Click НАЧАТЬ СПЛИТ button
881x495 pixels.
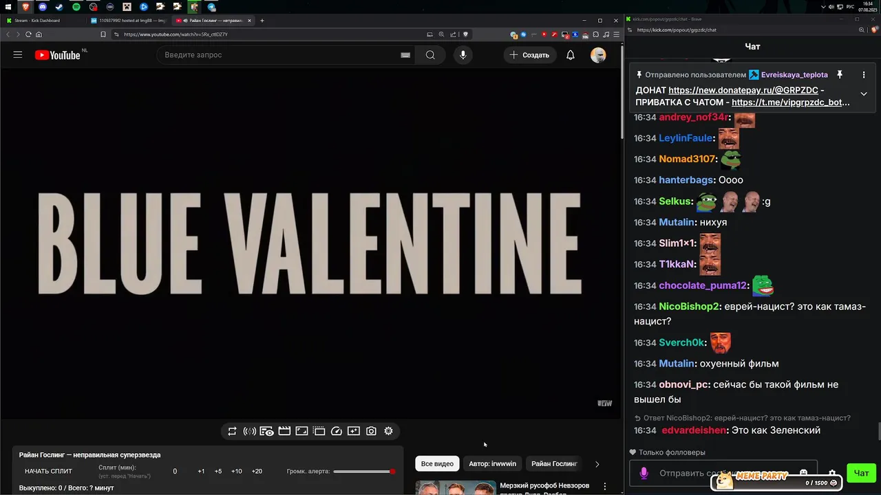pyautogui.click(x=48, y=471)
